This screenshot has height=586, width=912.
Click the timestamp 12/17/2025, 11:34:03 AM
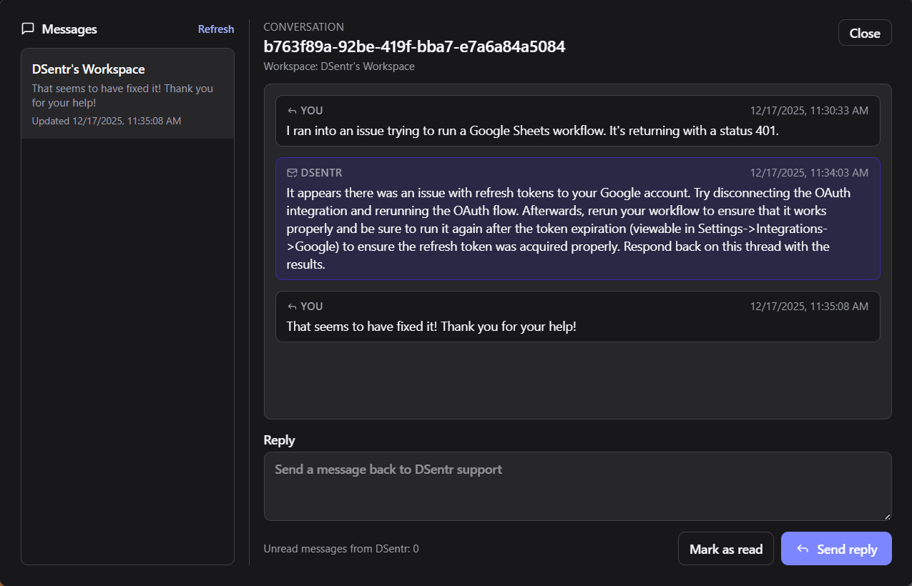(x=809, y=173)
